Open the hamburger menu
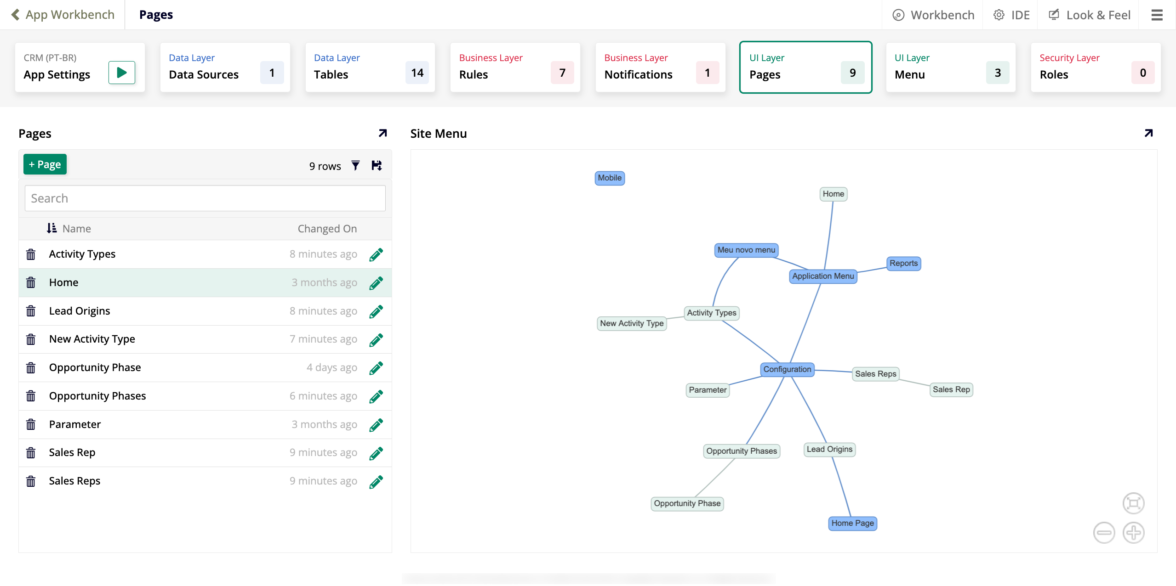Image resolution: width=1176 pixels, height=586 pixels. click(x=1157, y=15)
